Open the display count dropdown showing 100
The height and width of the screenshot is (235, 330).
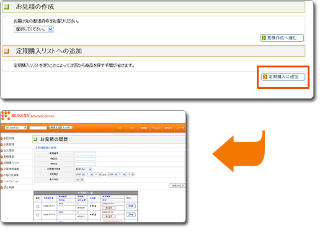(x=79, y=179)
